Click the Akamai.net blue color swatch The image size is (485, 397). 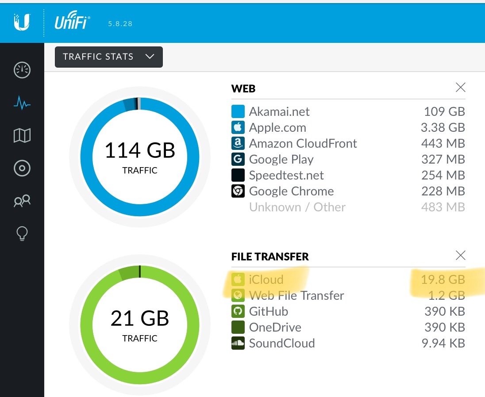coord(238,111)
